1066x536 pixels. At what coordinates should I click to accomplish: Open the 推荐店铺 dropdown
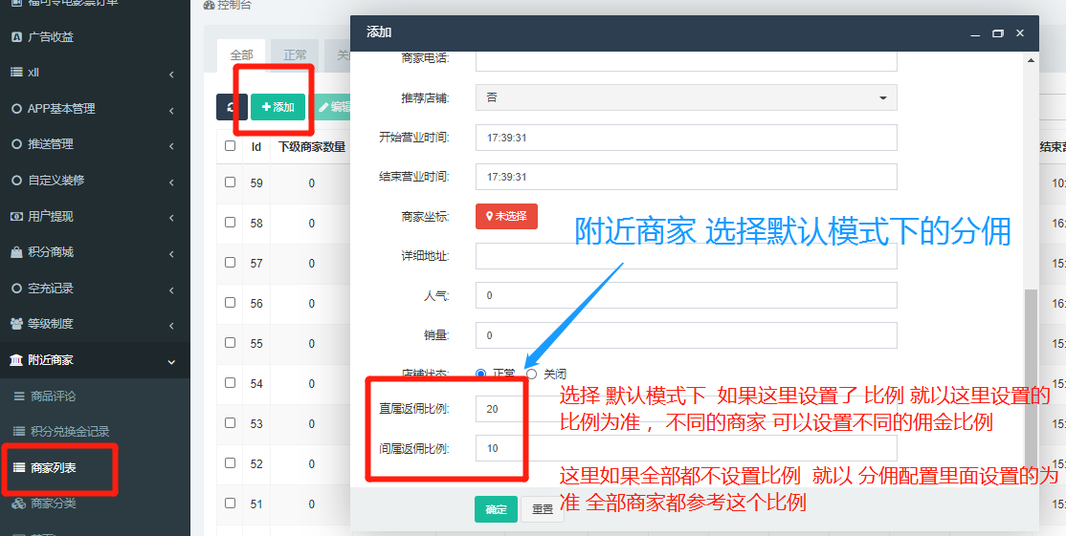coord(686,97)
